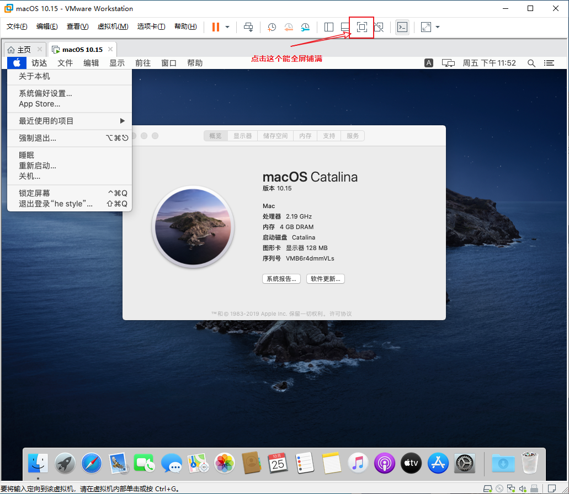Open Calendar showing 25 in Dock

tap(278, 463)
